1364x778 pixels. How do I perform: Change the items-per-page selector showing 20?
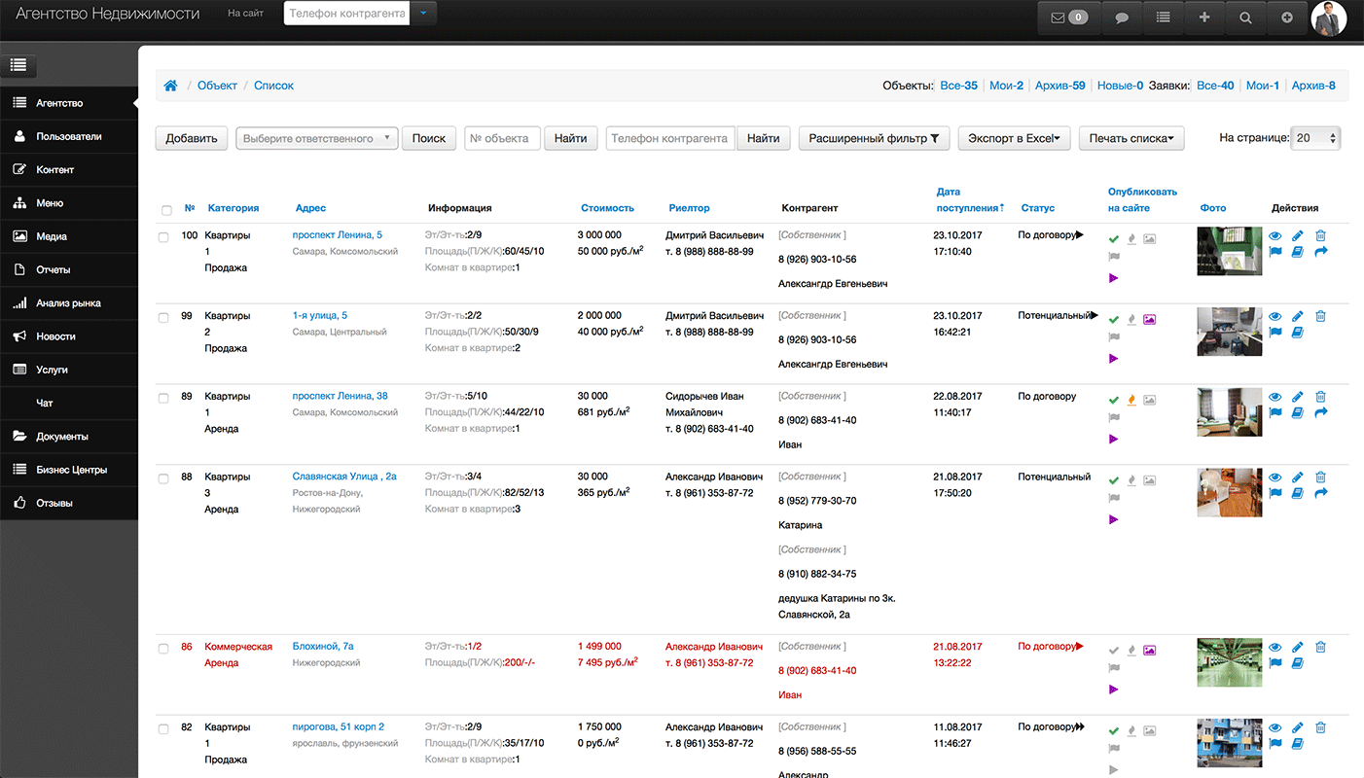(1314, 138)
